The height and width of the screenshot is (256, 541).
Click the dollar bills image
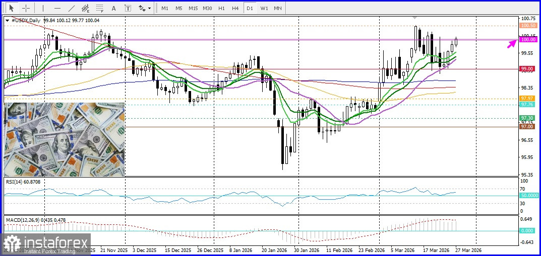[64, 139]
